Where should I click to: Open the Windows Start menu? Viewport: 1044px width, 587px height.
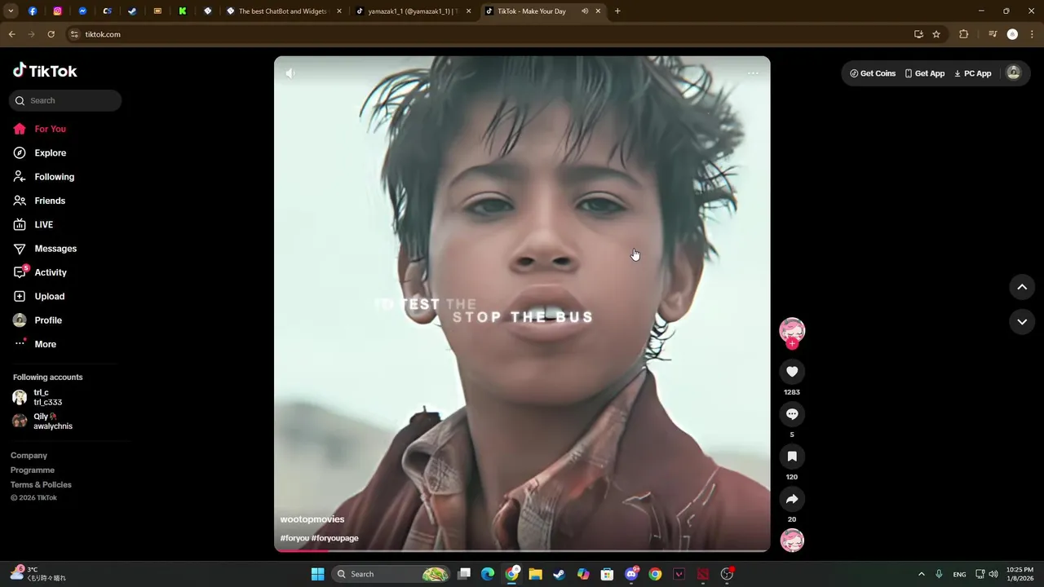click(x=317, y=574)
